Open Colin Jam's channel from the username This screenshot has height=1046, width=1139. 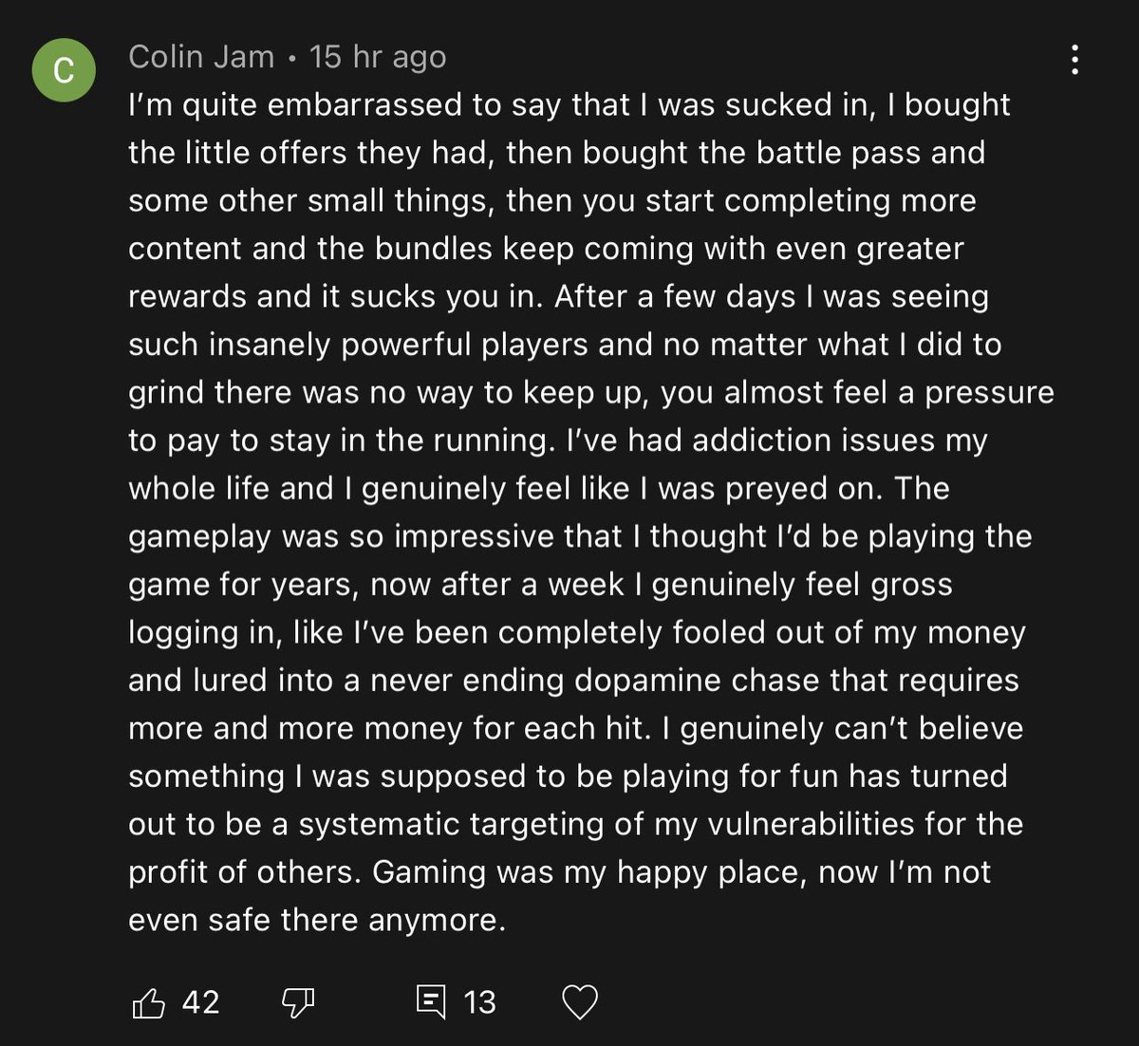(201, 57)
